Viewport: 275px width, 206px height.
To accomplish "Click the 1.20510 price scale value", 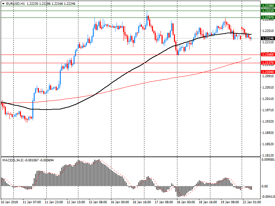I will pos(268,88).
